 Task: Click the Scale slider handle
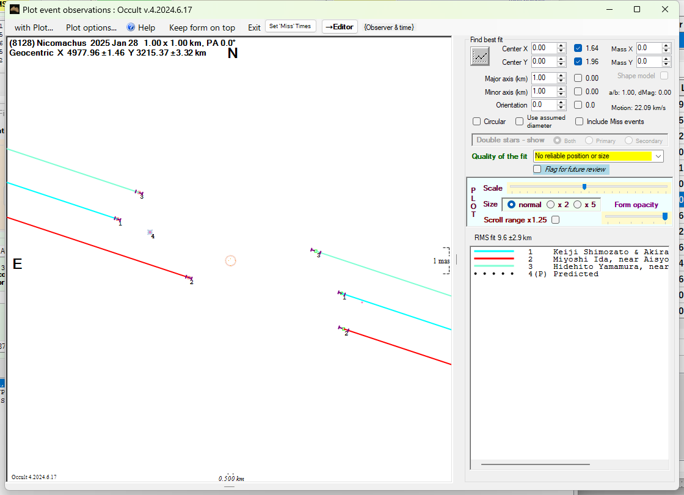click(584, 187)
